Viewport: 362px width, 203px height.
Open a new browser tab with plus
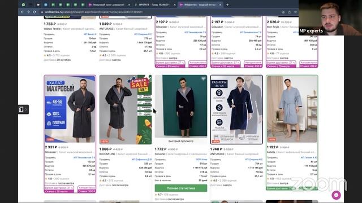coord(227,5)
